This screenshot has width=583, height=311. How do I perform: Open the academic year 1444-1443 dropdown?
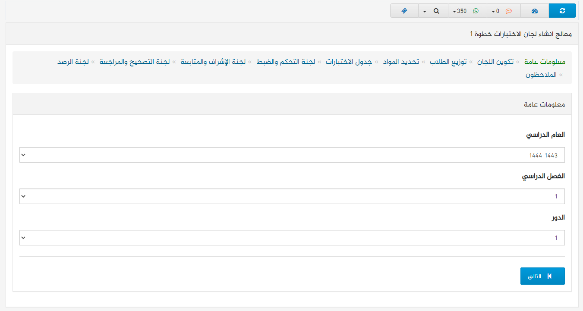point(292,155)
